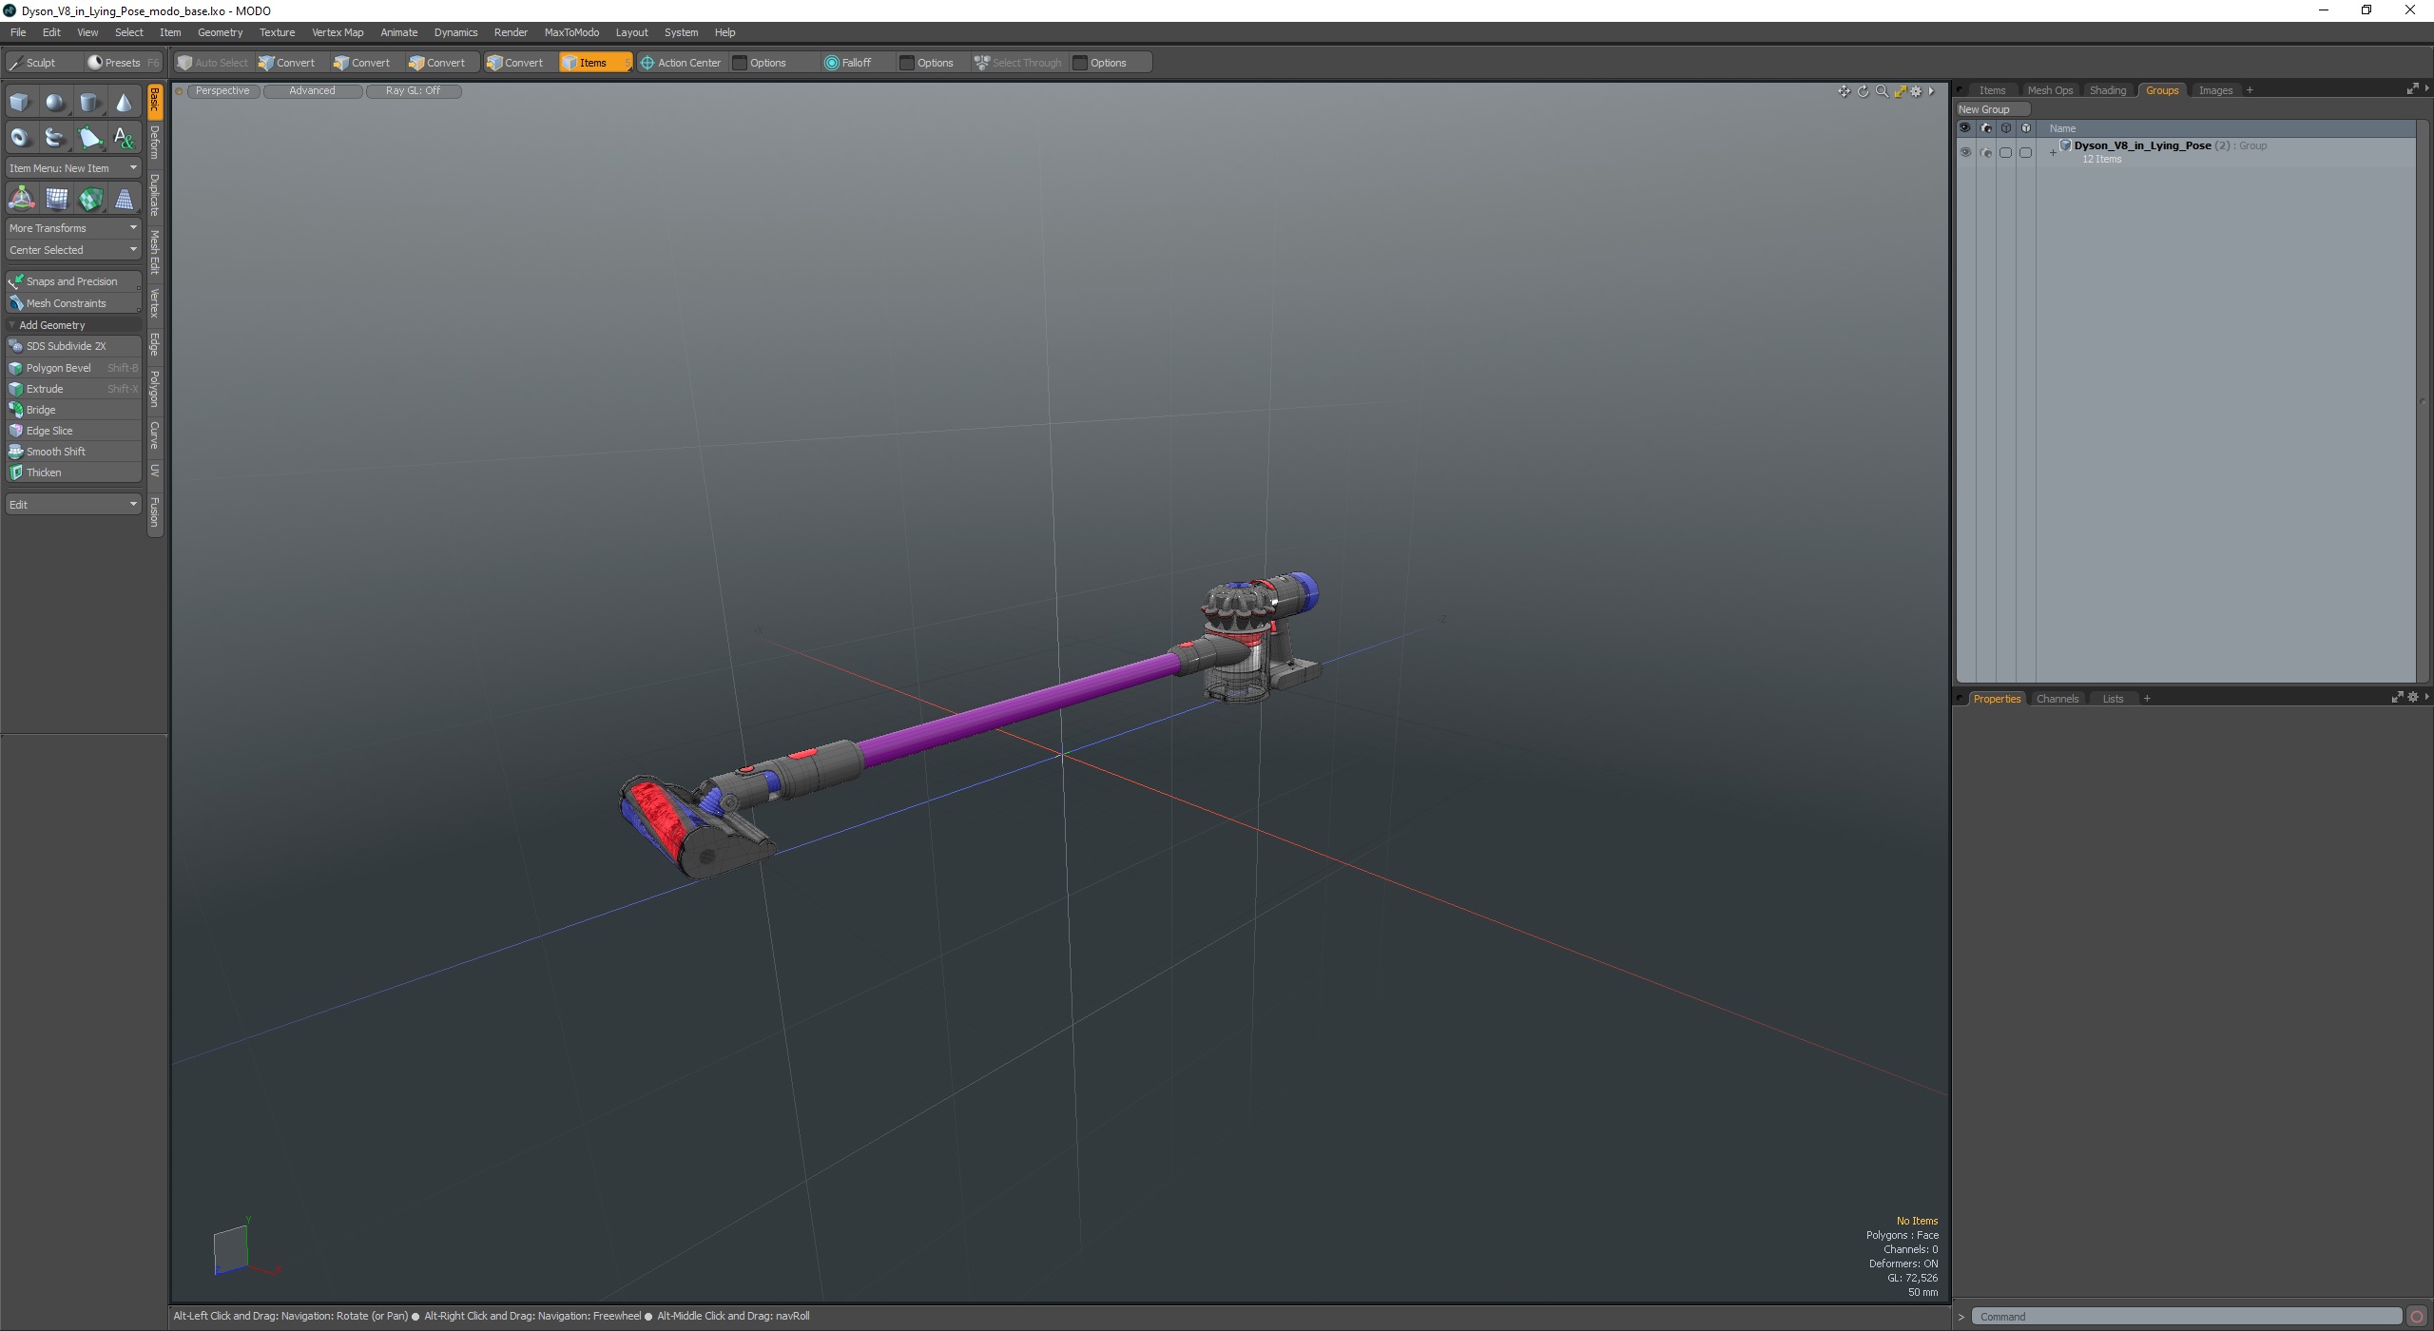Activate the Transform gizmo tool
The image size is (2434, 1331).
tap(21, 199)
